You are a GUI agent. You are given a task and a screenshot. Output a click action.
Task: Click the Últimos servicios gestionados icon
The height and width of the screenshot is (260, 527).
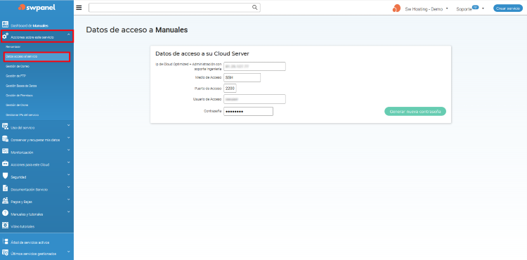5,252
